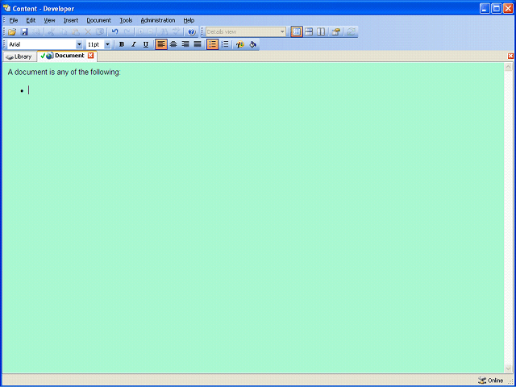The image size is (516, 387).
Task: Select the Document tab
Action: pos(68,56)
